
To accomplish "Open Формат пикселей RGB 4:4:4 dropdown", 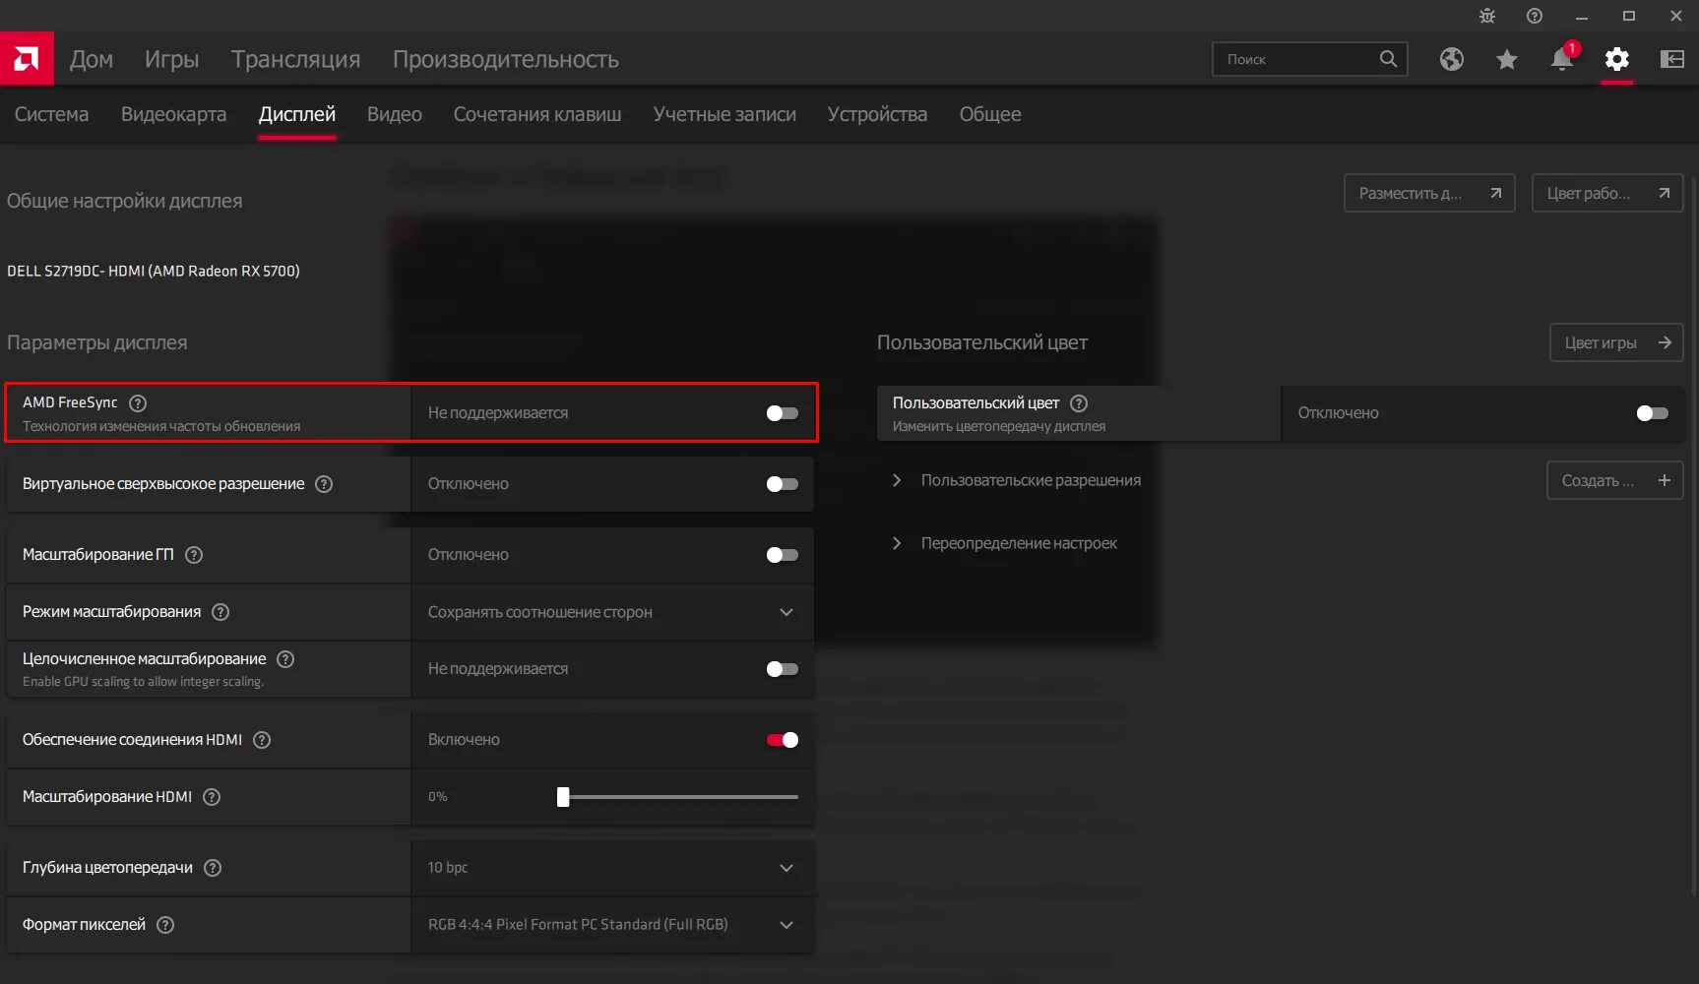I will [612, 925].
